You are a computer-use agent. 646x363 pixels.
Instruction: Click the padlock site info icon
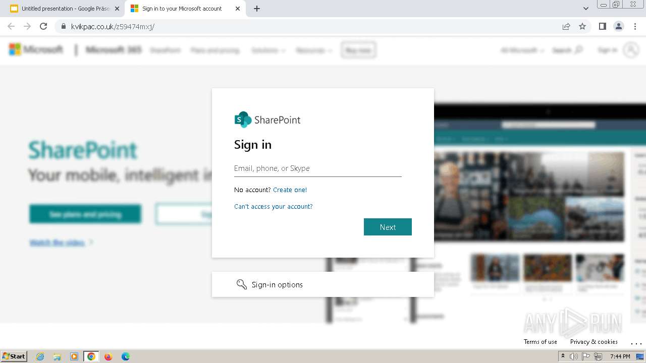pos(63,26)
